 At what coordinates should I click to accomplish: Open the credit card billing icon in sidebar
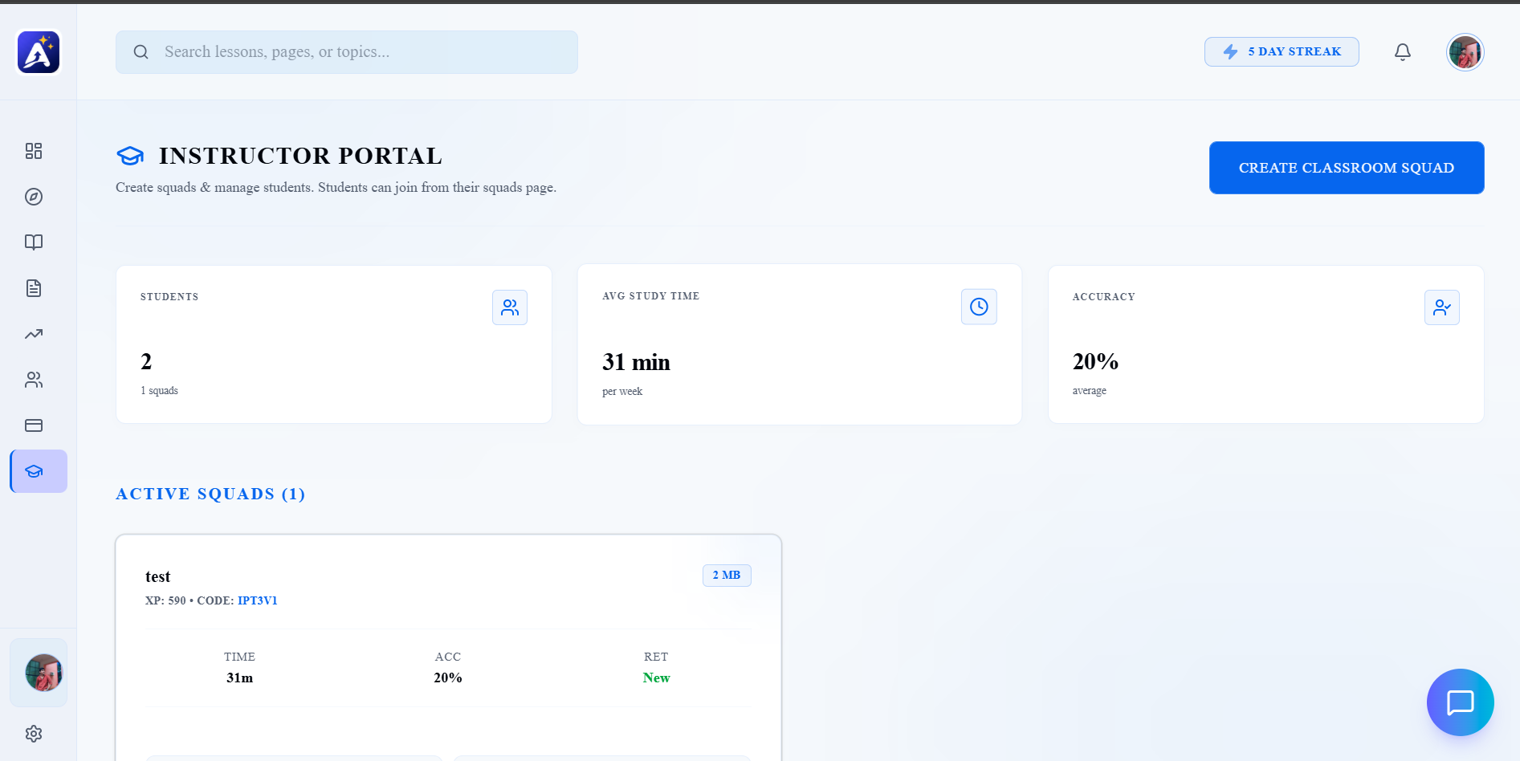coord(34,425)
